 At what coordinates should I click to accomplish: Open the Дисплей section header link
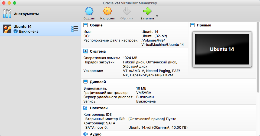click(98, 82)
